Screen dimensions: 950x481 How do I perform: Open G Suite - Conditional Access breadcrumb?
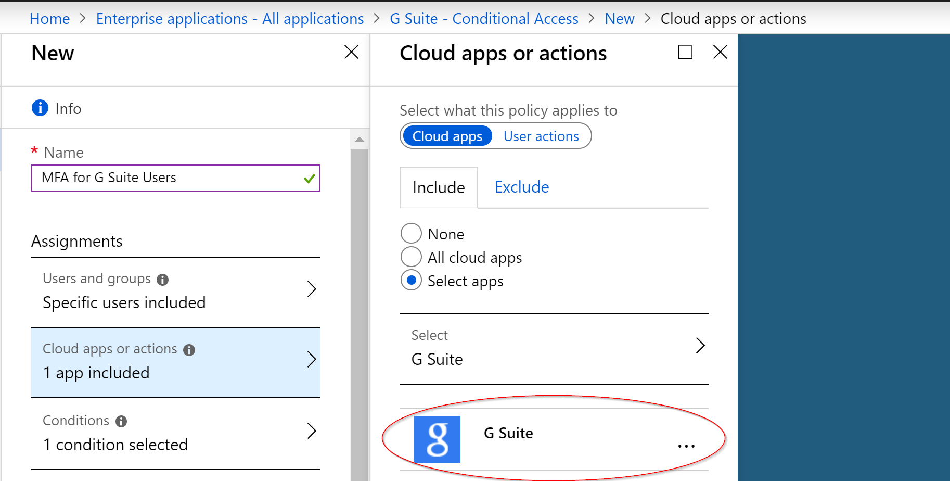[484, 19]
